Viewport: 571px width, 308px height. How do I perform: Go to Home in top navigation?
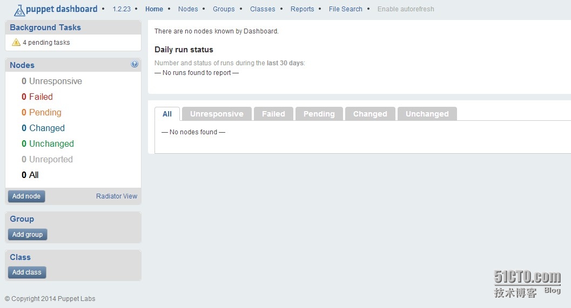click(x=154, y=9)
